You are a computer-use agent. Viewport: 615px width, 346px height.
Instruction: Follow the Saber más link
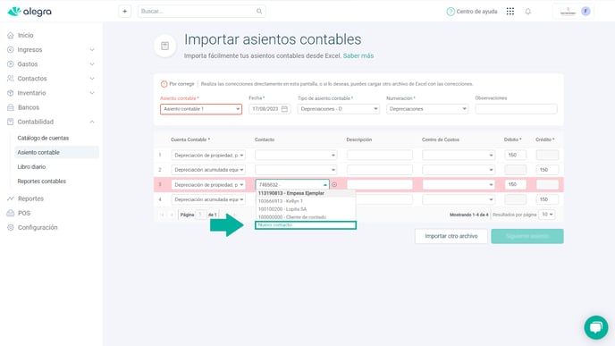[x=358, y=55]
